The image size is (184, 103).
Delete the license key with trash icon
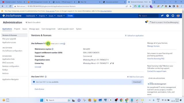pos(113,63)
